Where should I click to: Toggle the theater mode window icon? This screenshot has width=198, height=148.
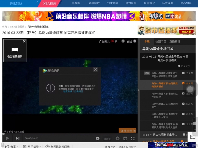[125, 138]
